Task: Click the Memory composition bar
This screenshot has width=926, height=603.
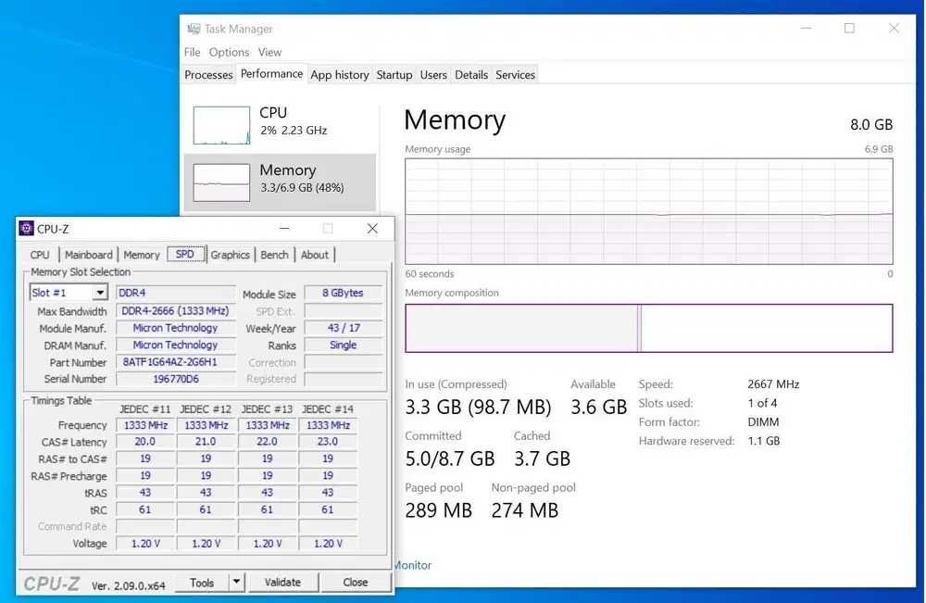Action: 648,328
